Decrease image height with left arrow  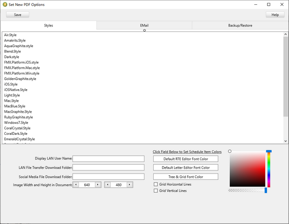107,184
